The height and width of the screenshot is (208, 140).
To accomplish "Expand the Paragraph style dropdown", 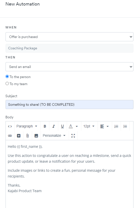I will (x=27, y=126).
